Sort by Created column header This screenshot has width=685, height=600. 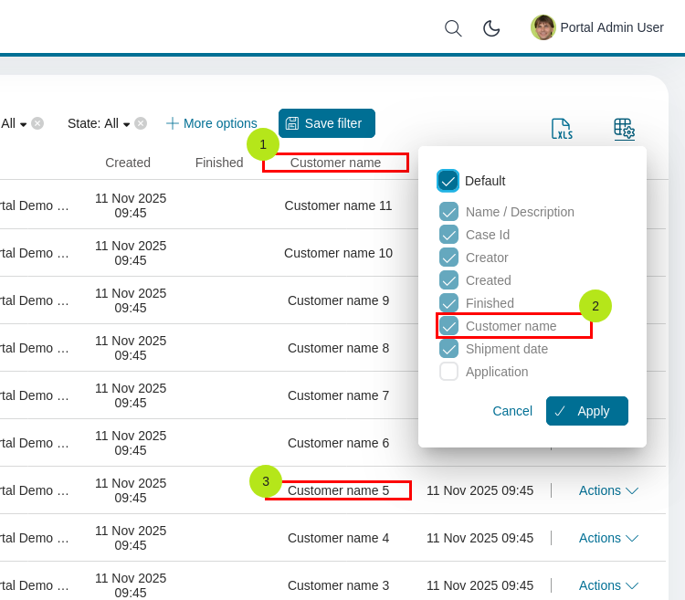128,163
